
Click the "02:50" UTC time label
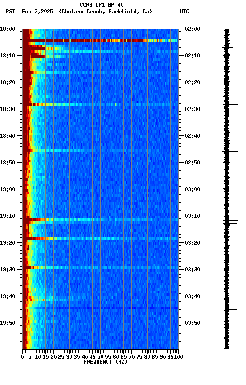(x=193, y=163)
